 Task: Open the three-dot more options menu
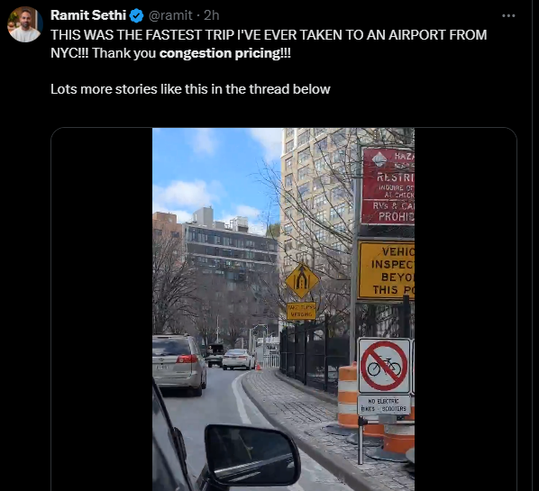point(508,15)
